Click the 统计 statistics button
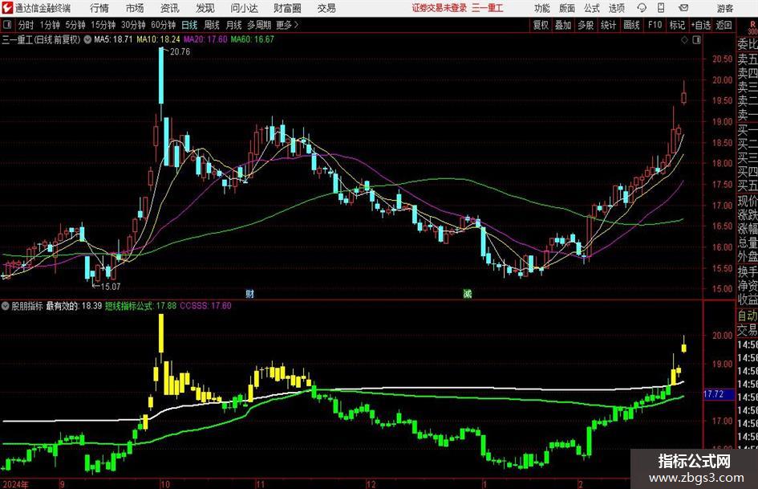This screenshot has width=758, height=489. (x=608, y=25)
